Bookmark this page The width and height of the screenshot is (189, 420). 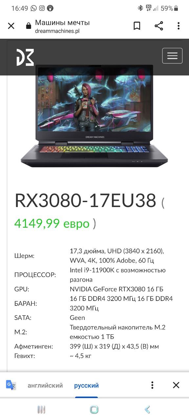click(137, 26)
